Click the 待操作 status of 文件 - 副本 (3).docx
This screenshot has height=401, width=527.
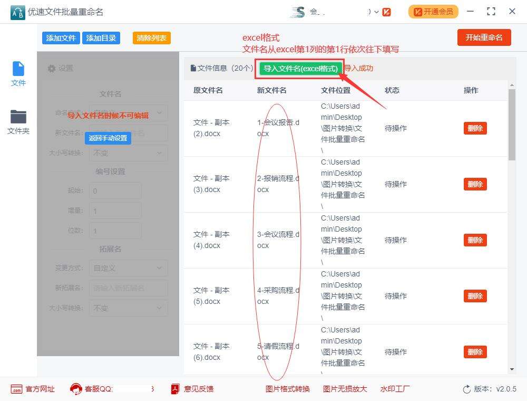396,184
